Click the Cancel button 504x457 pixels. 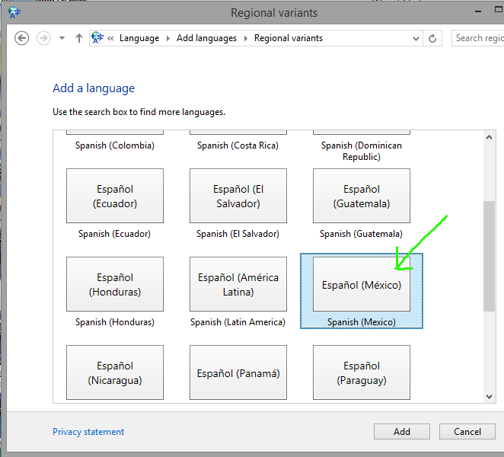(467, 432)
